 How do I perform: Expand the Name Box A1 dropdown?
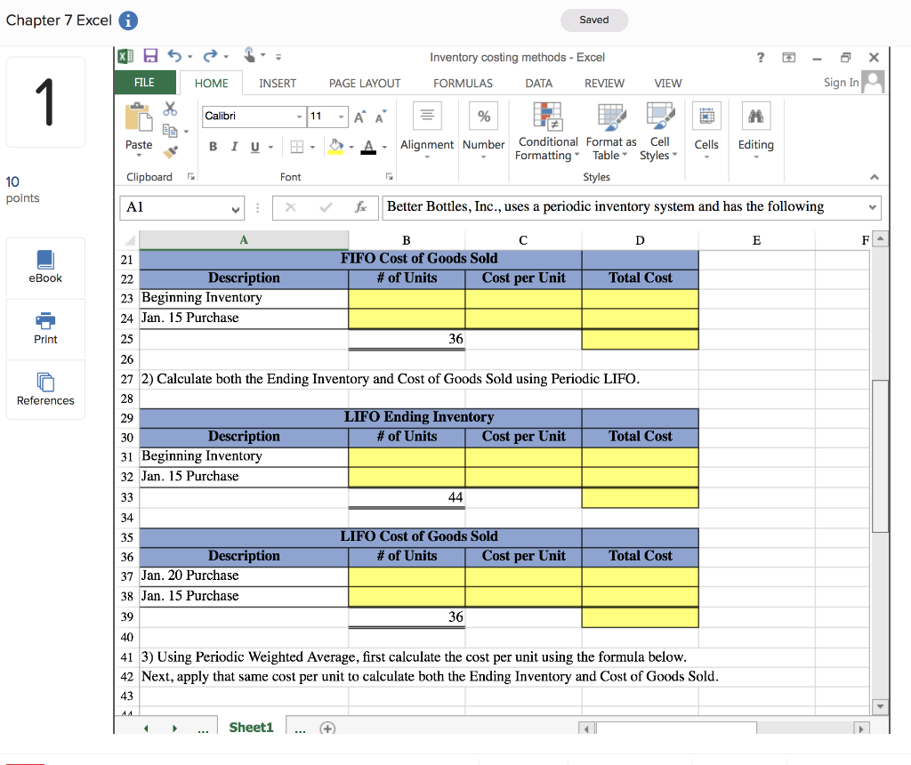(235, 208)
